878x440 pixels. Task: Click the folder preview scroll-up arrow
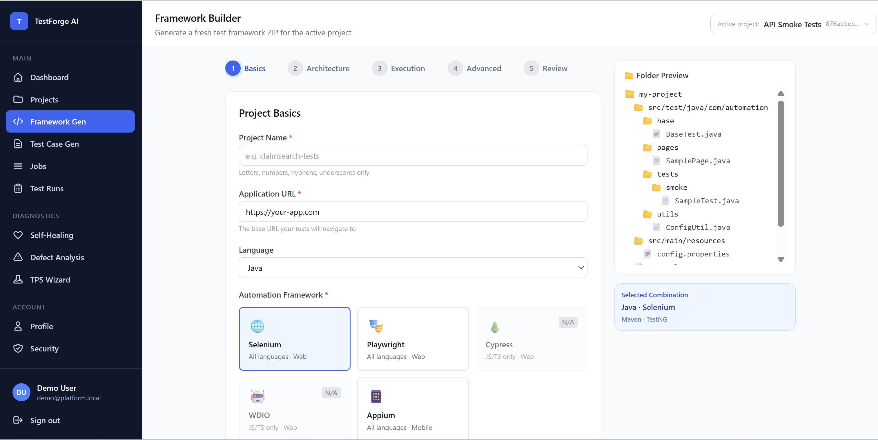click(781, 93)
